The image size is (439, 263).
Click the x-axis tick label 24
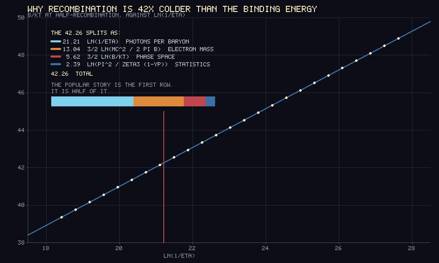point(265,248)
